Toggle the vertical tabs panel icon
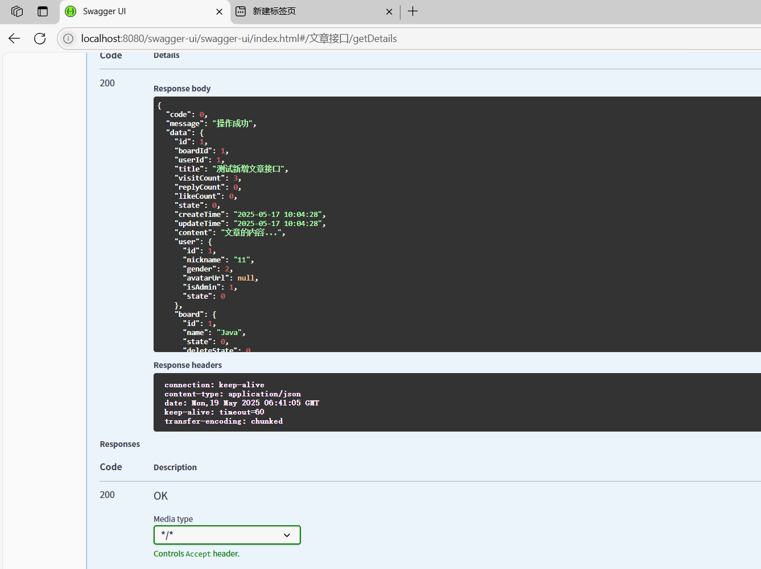This screenshot has height=569, width=761. point(43,11)
